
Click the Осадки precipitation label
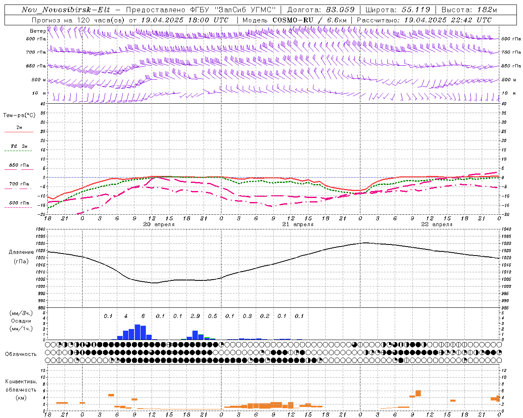(21, 321)
